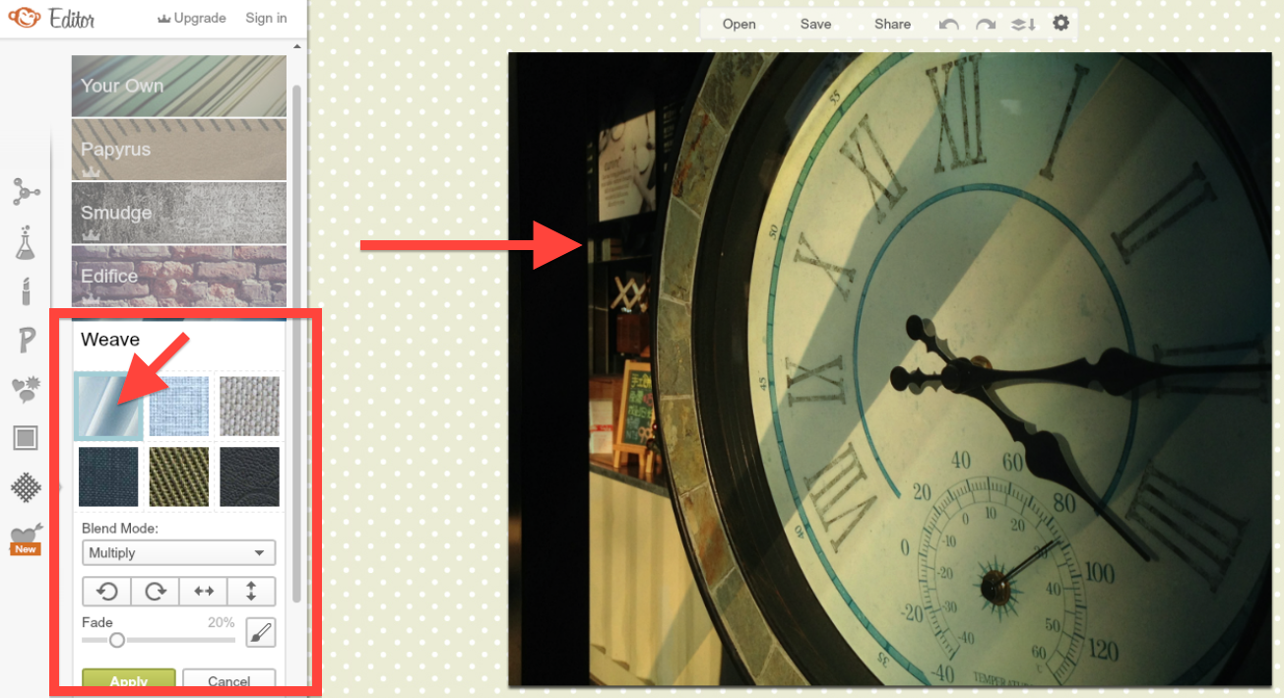This screenshot has width=1284, height=698.
Task: Click the Undo arrow in top toolbar
Action: click(x=948, y=24)
